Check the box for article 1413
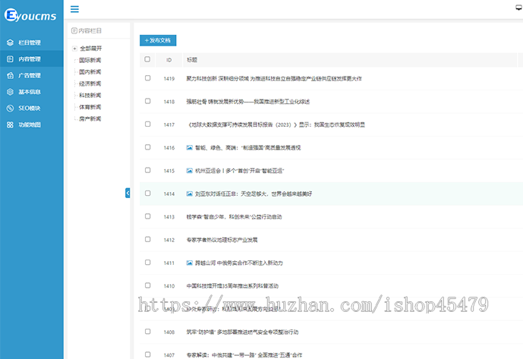 coord(147,216)
